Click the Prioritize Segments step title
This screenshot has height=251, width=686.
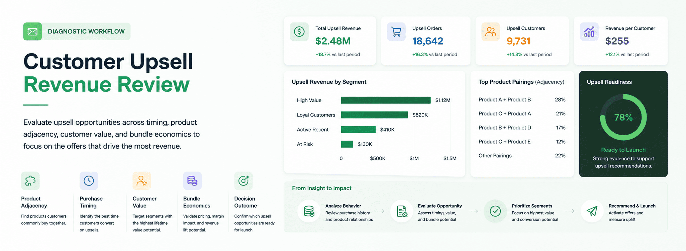point(532,206)
